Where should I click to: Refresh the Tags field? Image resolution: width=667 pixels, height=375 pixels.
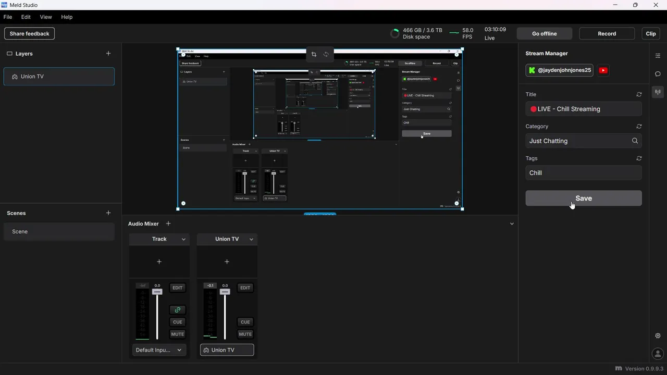(639, 158)
